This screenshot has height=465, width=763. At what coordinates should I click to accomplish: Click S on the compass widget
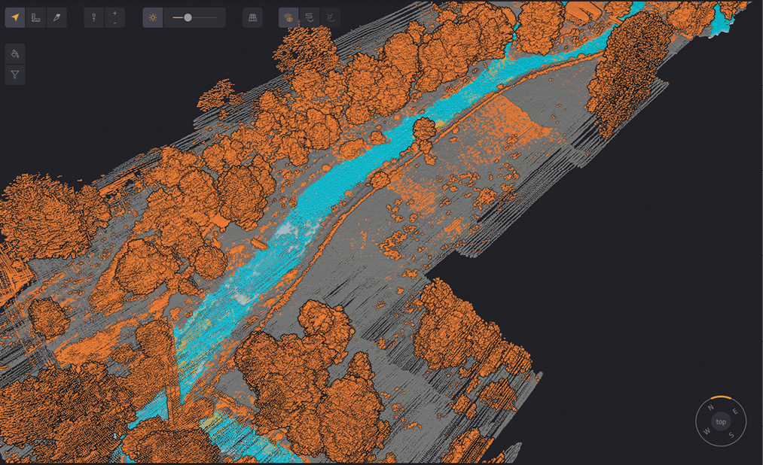731,434
